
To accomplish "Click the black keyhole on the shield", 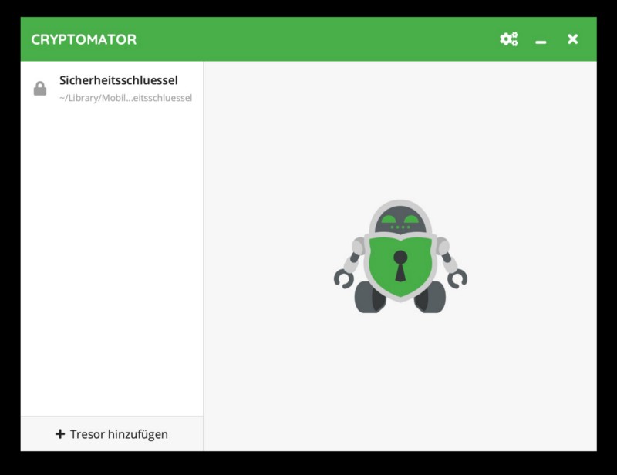I will (x=400, y=264).
